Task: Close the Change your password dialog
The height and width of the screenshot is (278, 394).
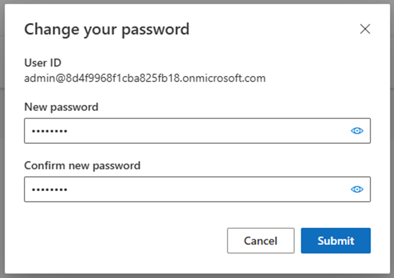Action: click(365, 29)
